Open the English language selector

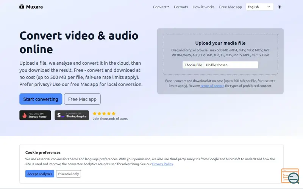[x=259, y=7]
